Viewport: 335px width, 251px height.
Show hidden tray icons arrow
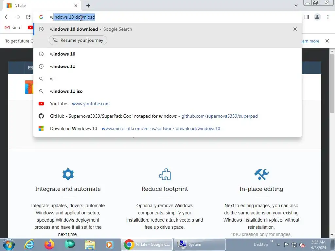click(x=278, y=245)
